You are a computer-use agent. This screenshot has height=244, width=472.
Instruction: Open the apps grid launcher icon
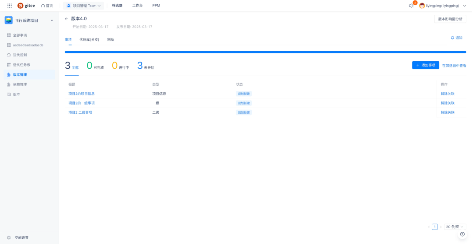click(x=10, y=6)
